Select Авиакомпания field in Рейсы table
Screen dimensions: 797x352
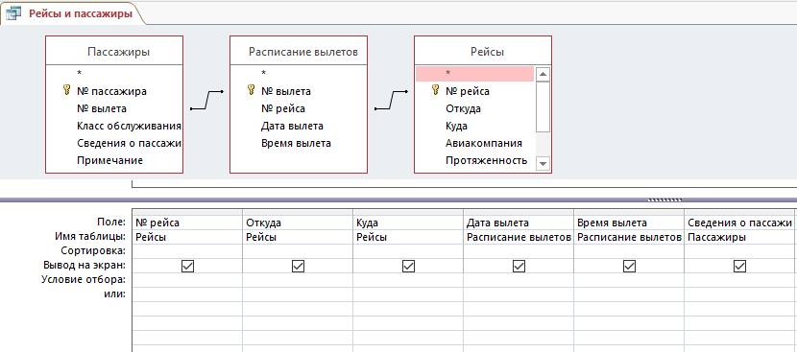(484, 143)
